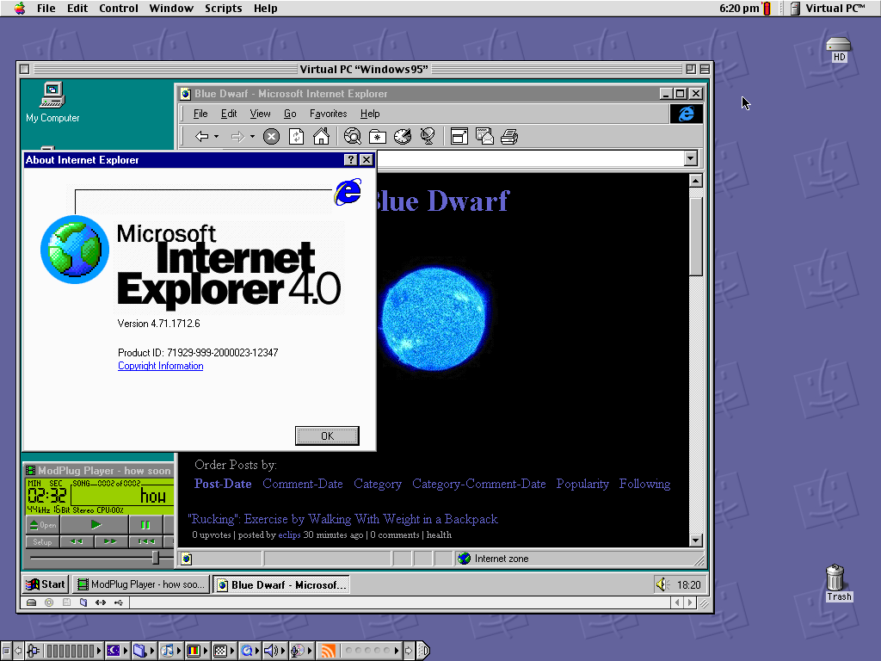
Task: Click the AppleTalk plug module in control strip
Action: pos(34,651)
